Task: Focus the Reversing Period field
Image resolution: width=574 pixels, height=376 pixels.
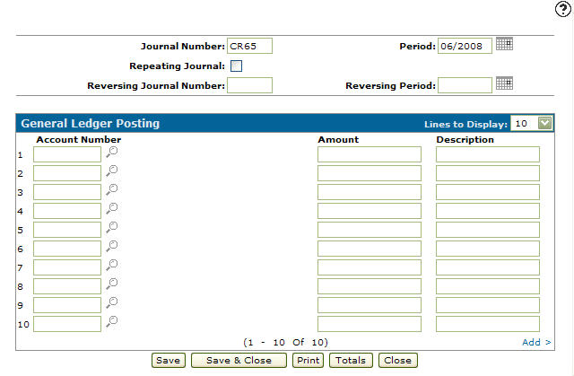Action: (x=465, y=85)
